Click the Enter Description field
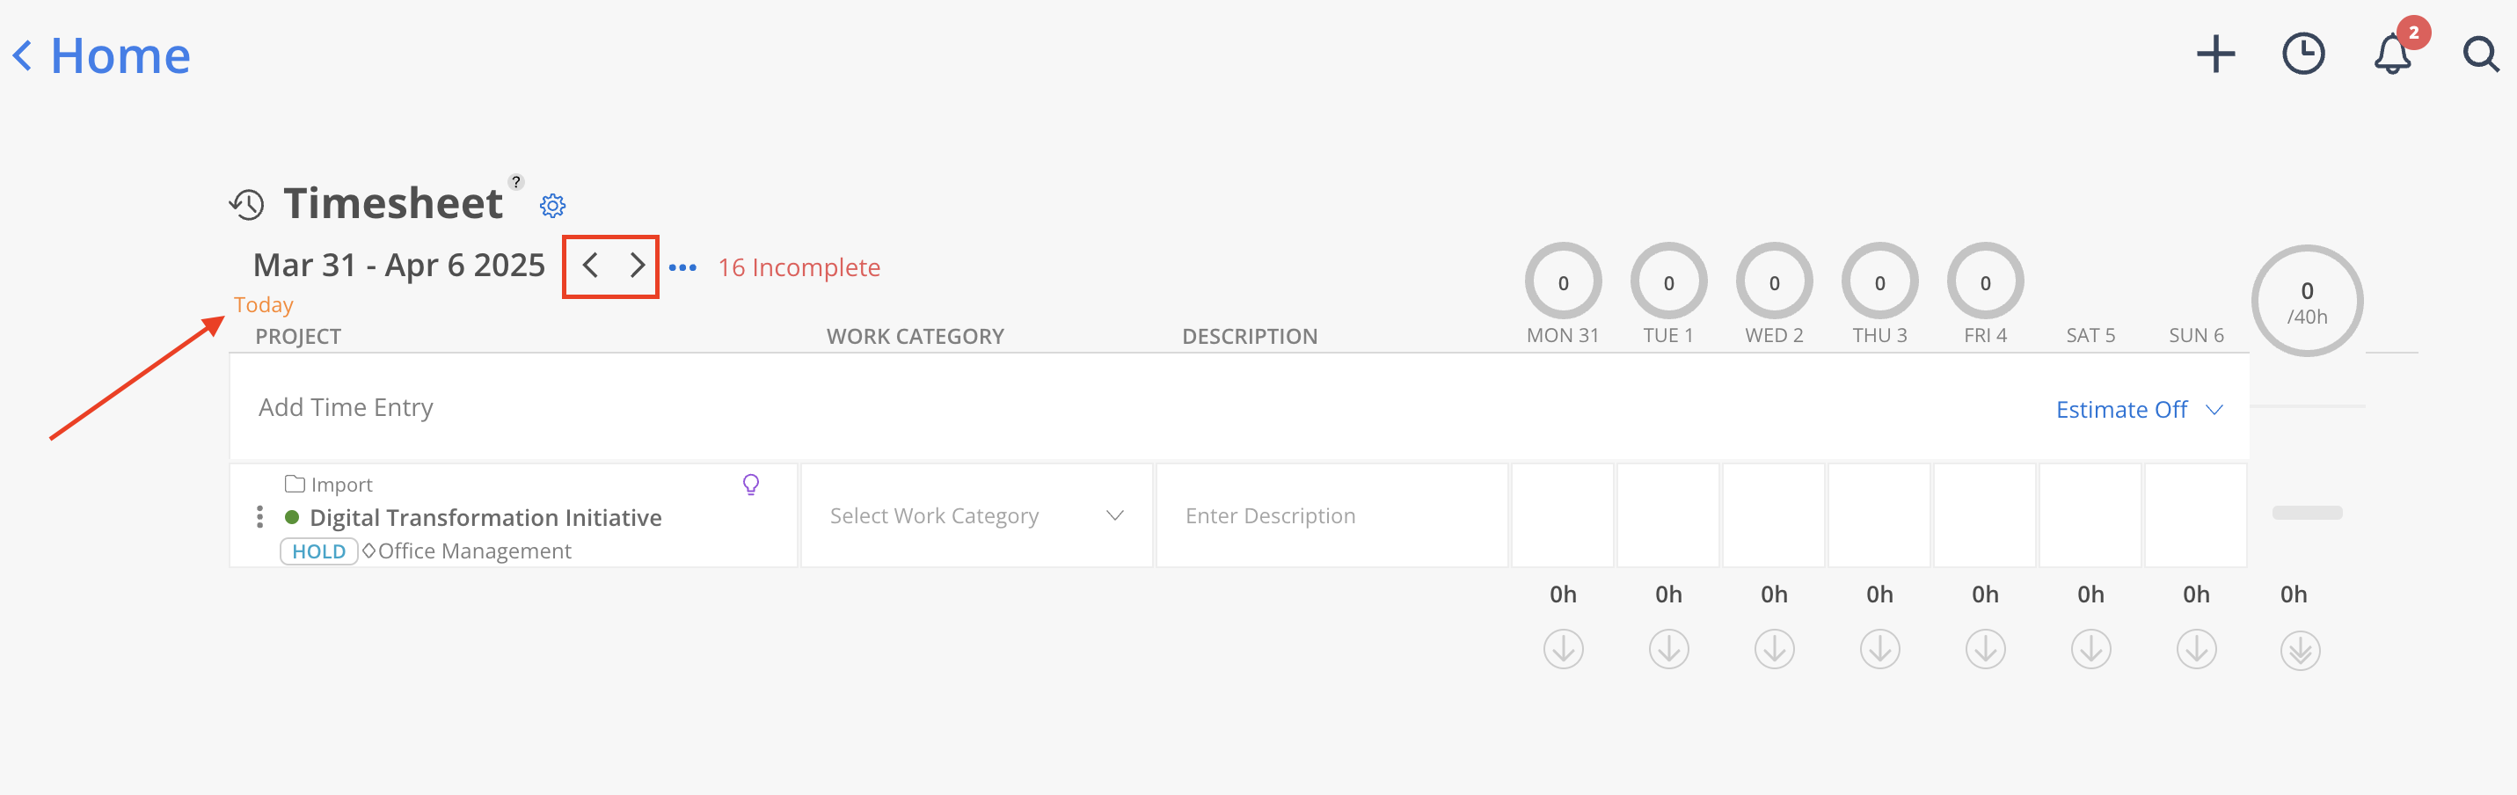 tap(1331, 515)
